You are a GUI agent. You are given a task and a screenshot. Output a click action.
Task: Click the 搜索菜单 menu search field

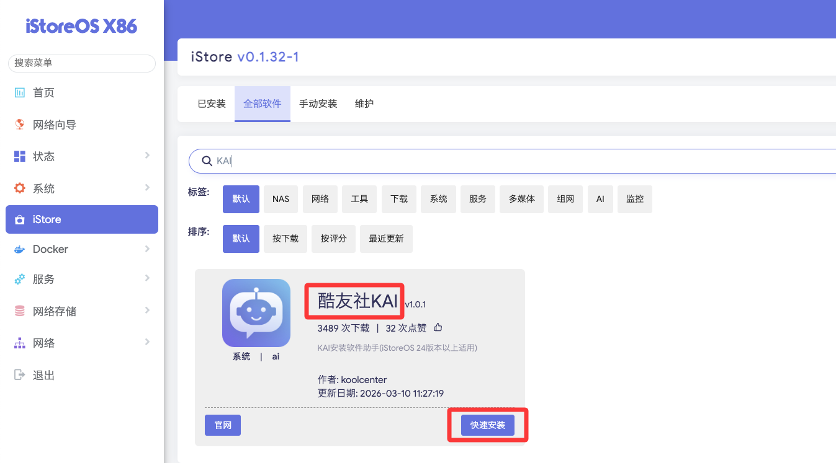click(81, 63)
